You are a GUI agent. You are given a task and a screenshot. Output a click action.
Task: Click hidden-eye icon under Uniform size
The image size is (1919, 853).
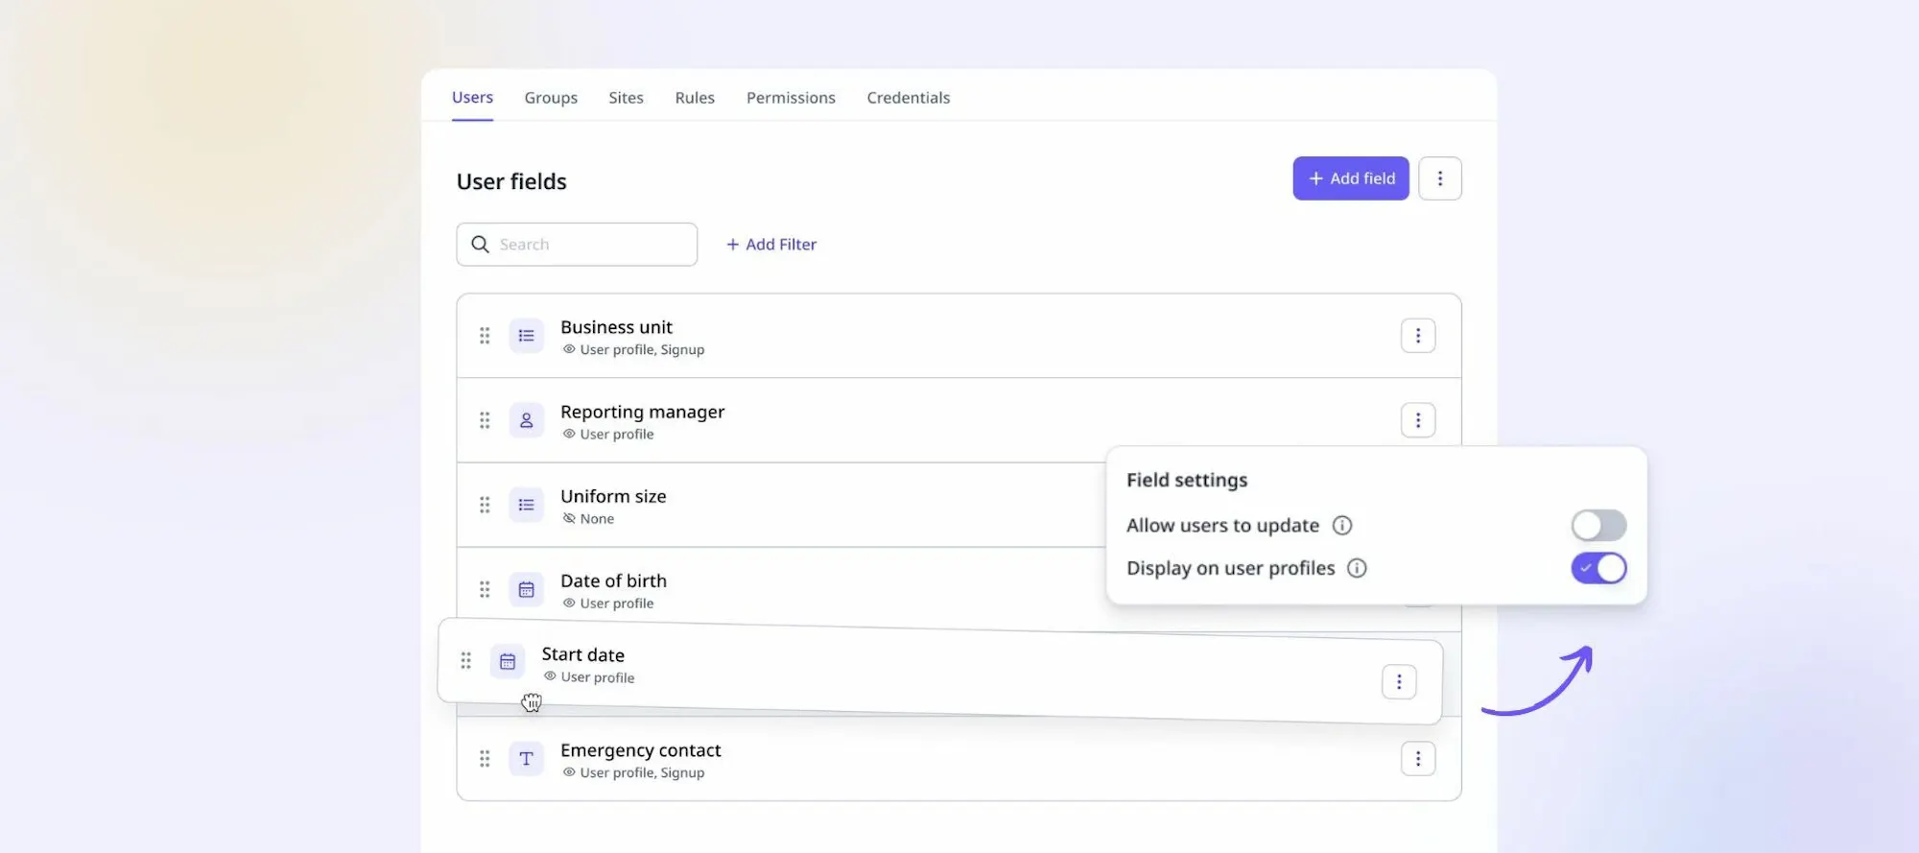click(x=569, y=518)
